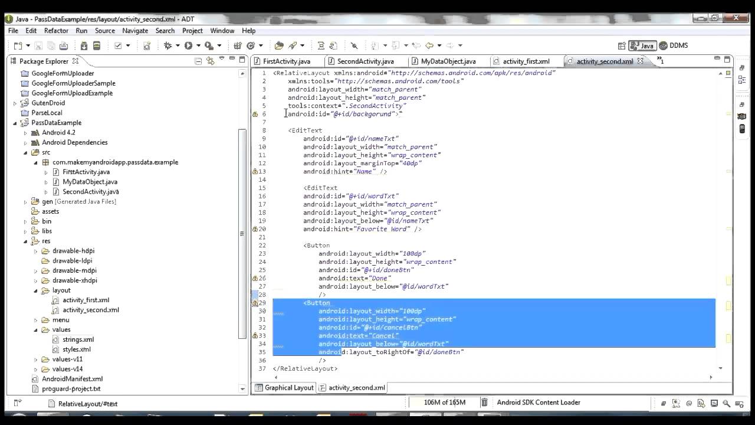This screenshot has height=425, width=755.
Task: Click the heap status 106M of 165M
Action: click(444, 403)
